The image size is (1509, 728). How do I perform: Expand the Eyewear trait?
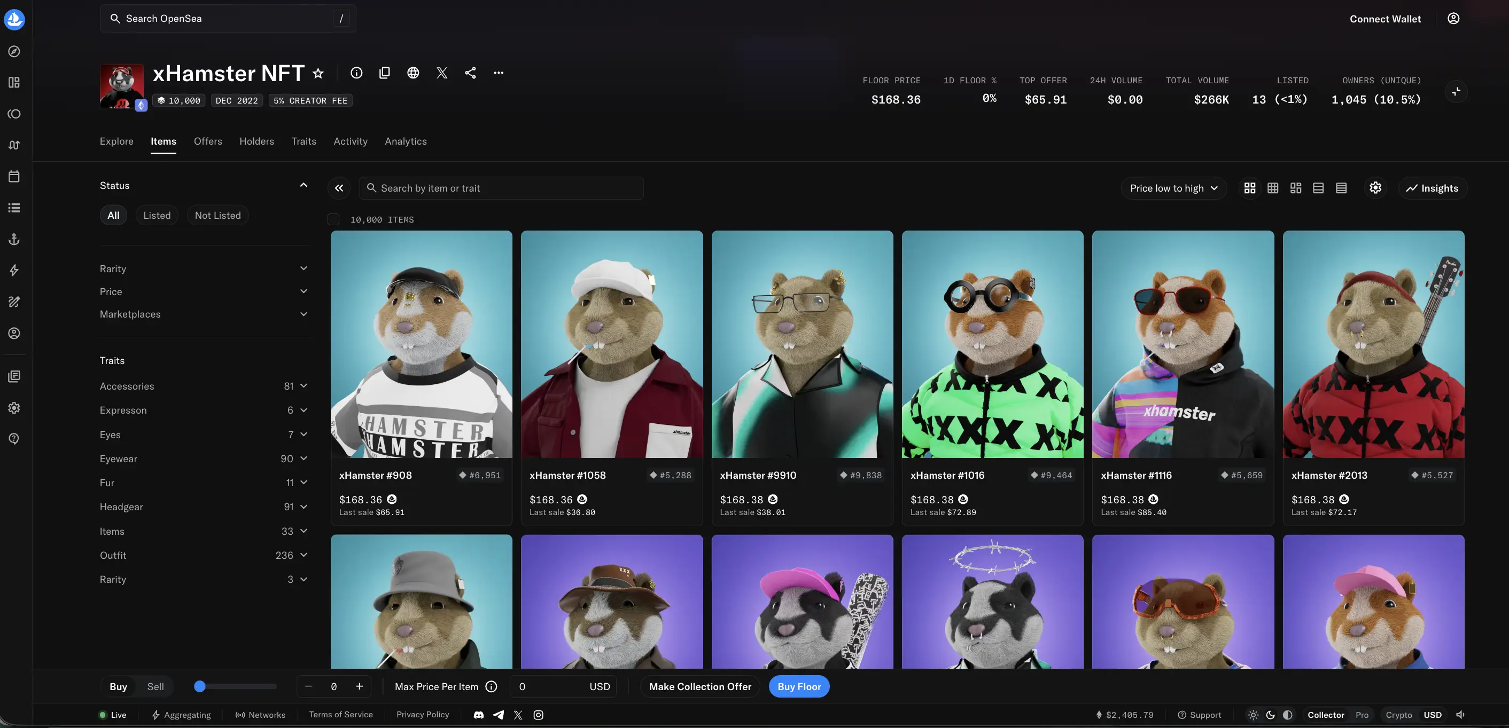point(203,459)
